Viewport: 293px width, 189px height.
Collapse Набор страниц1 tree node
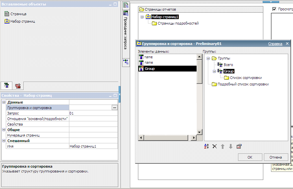[142, 17]
